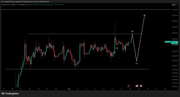180x97 pixels.
Task: Click the Ethereum / U.S. Dollar symbol title
Action: [x=9, y=5]
